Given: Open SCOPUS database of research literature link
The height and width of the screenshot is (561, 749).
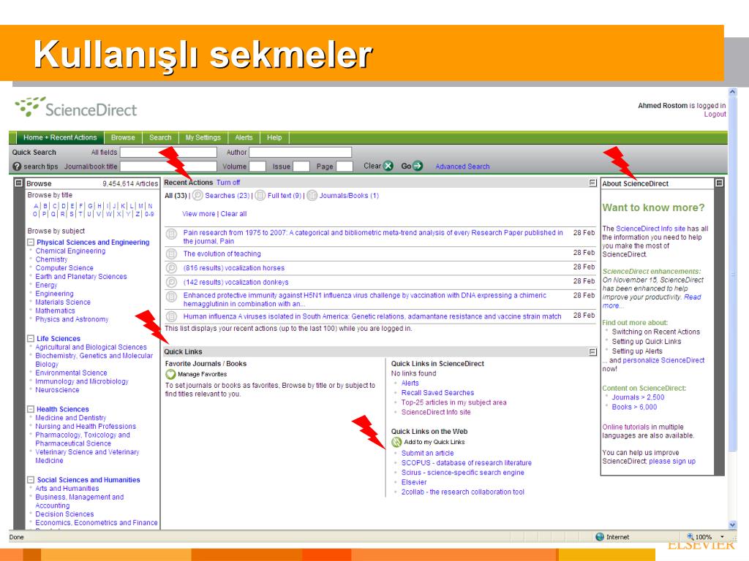Looking at the screenshot, I should point(466,462).
